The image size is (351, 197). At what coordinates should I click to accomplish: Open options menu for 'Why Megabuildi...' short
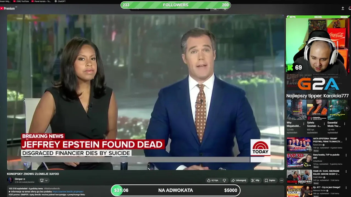click(304, 124)
